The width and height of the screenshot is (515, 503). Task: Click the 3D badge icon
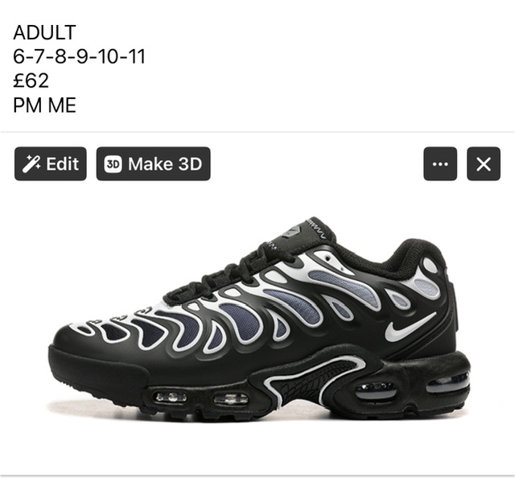click(x=113, y=163)
